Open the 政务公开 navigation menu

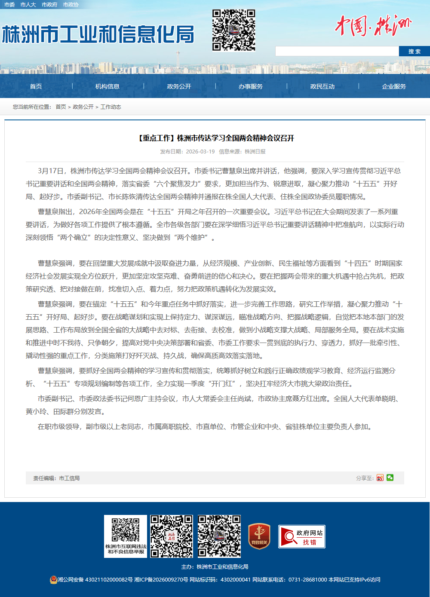tap(179, 86)
